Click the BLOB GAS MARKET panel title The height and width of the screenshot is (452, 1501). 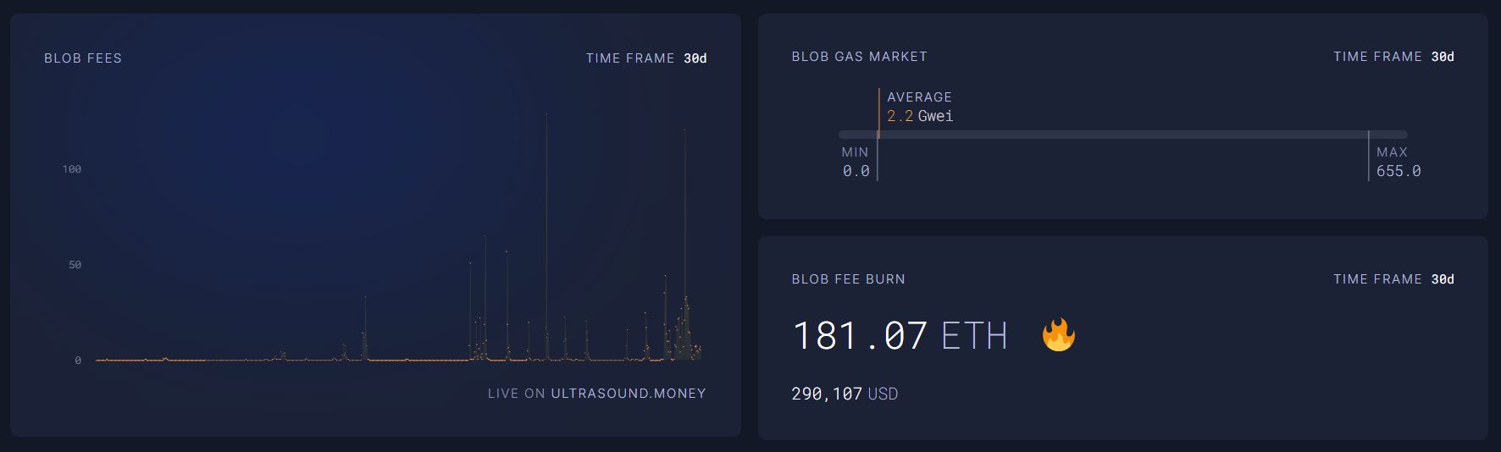(859, 57)
